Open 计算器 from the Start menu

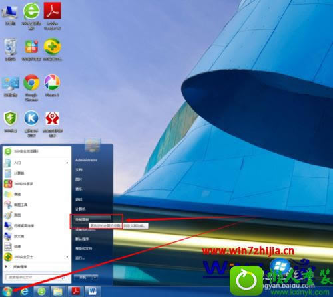pyautogui.click(x=37, y=173)
